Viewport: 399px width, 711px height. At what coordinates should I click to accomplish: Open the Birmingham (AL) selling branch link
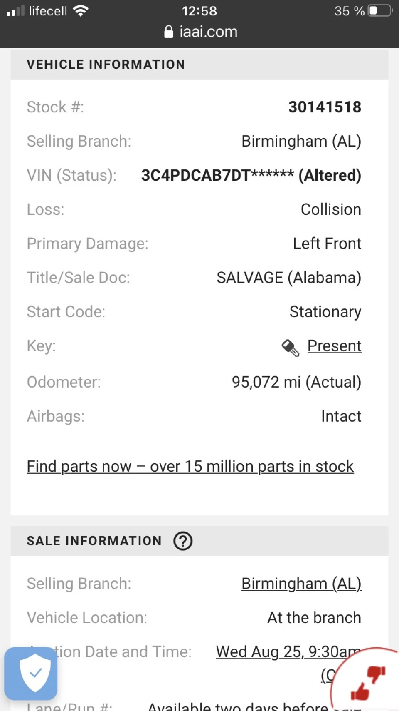[301, 584]
